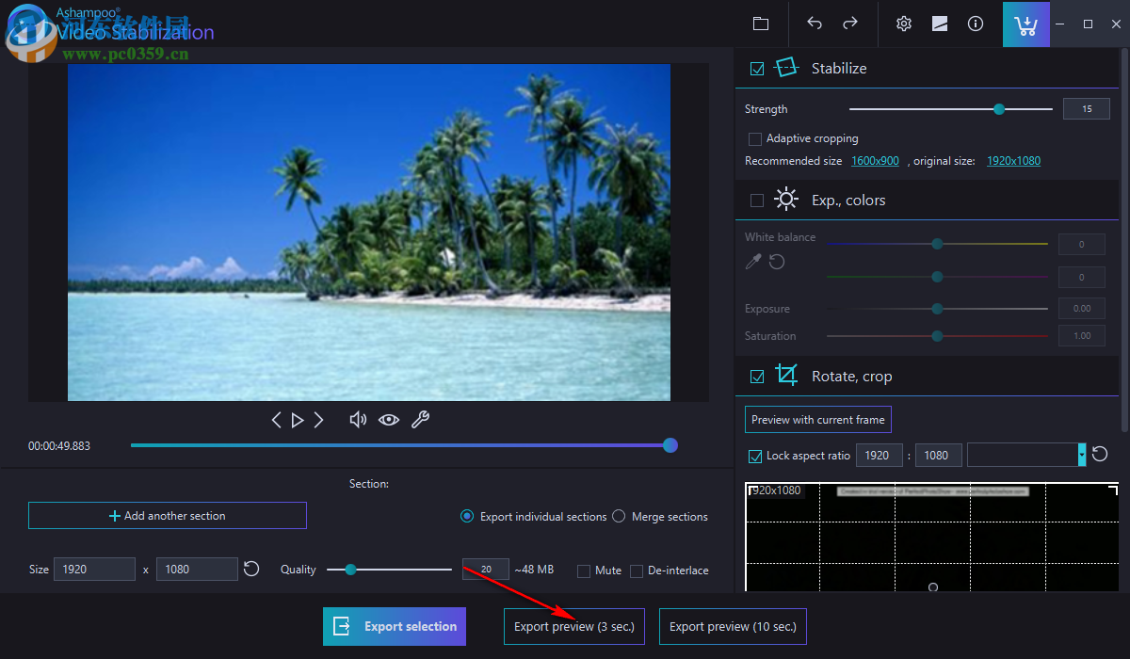Open application settings via the gear icon
Viewport: 1130px width, 659px height.
903,24
